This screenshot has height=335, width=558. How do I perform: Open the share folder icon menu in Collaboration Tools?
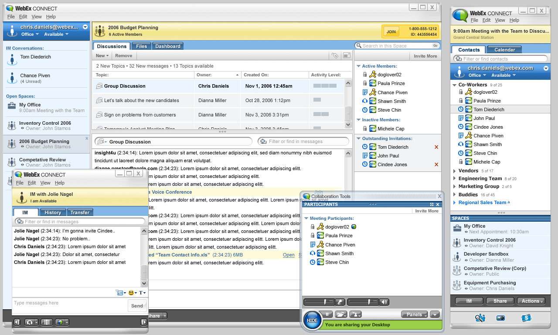(x=341, y=314)
